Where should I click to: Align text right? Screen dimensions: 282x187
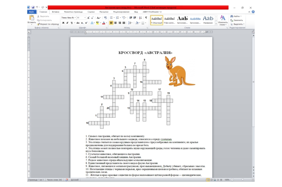120,23
